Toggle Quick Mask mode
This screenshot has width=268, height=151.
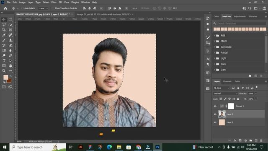[4, 87]
